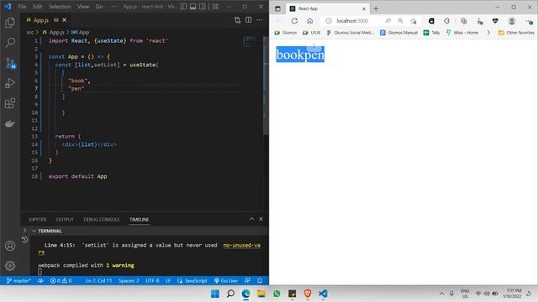Viewport: 538px width, 302px height.
Task: Open the Accounts menu in VS Code
Action: [10, 246]
